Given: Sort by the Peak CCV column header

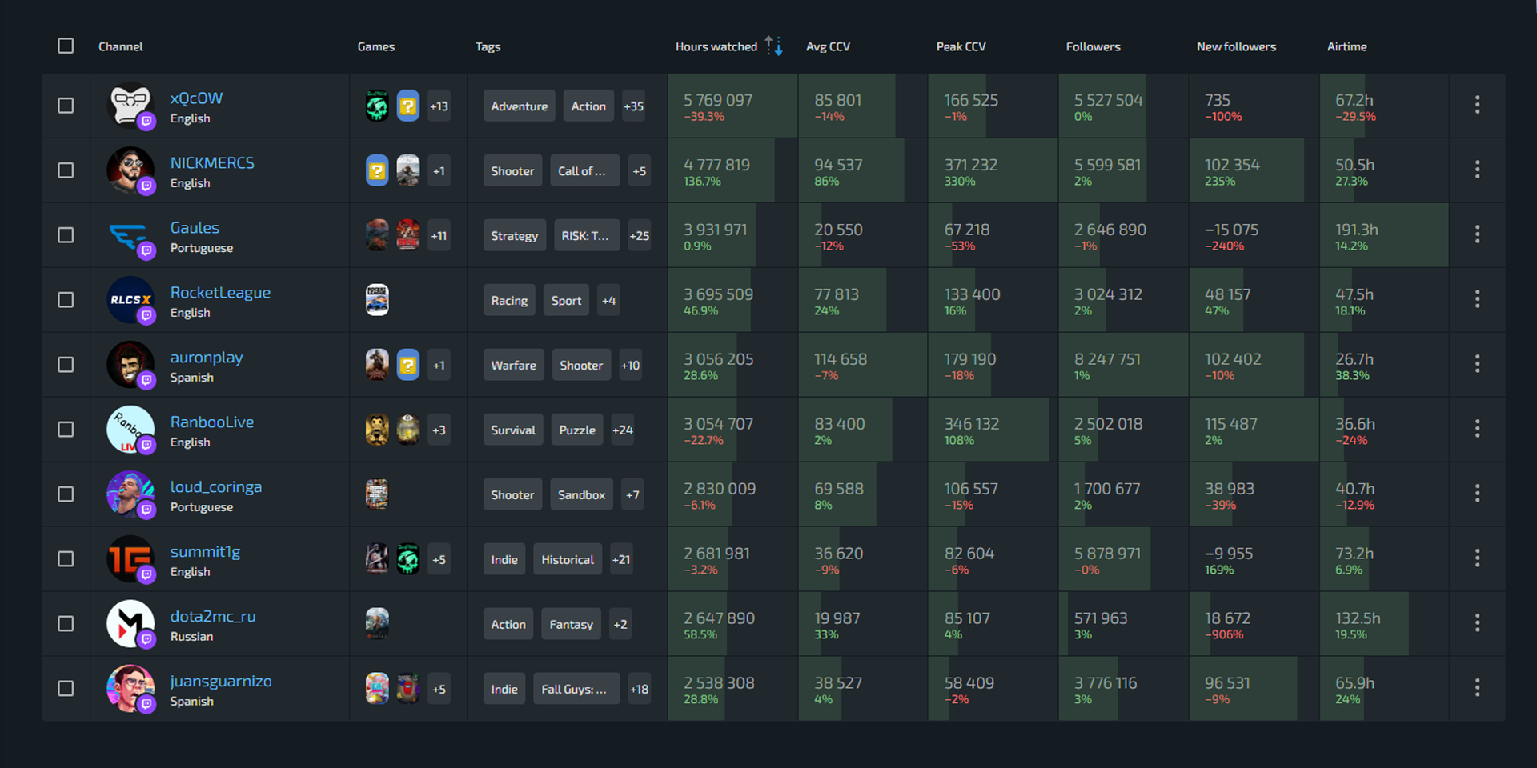Looking at the screenshot, I should click(961, 46).
